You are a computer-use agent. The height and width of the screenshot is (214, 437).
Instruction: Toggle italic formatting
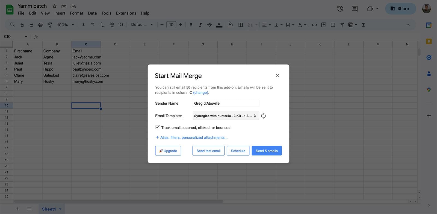[200, 25]
